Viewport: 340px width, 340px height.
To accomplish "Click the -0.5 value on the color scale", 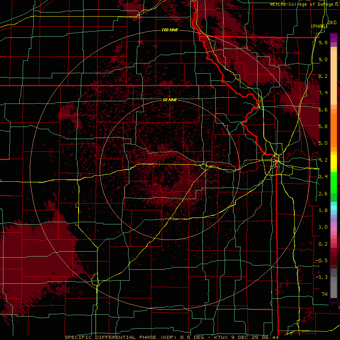I will (321, 261).
